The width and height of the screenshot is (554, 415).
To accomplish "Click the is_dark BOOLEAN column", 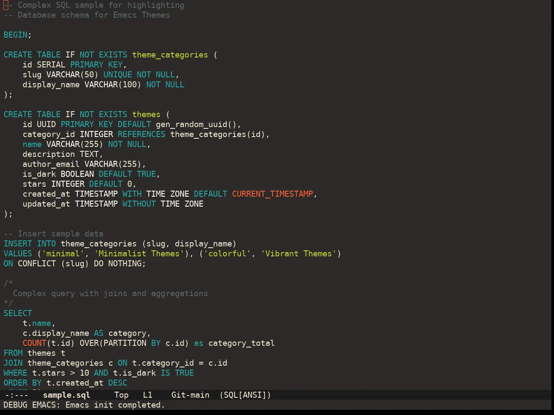I will coord(58,174).
